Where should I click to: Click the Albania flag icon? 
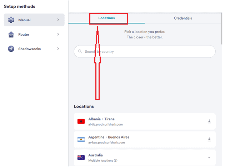(x=81, y=122)
